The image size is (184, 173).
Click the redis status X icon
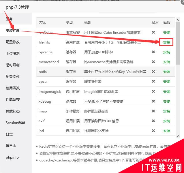point(153,72)
